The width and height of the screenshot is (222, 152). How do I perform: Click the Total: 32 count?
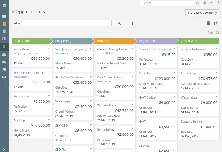click(x=213, y=32)
